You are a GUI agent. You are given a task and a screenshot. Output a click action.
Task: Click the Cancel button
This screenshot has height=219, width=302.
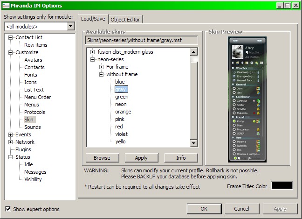pyautogui.click(x=242, y=209)
